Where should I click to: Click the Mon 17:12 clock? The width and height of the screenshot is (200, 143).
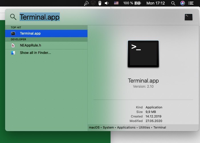[156, 3]
